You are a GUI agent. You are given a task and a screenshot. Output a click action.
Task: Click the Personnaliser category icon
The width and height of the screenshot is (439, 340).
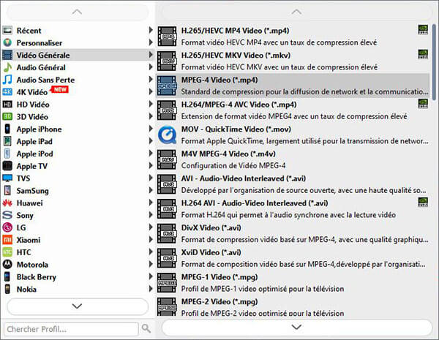7,42
